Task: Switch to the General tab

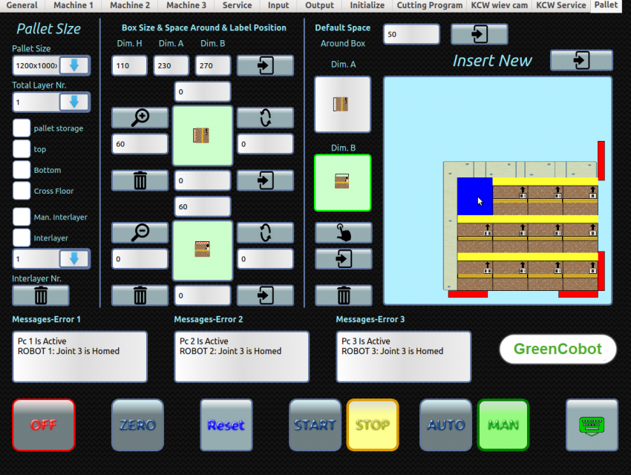Action: click(x=22, y=6)
